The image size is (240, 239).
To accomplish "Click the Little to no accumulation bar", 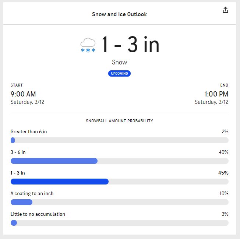I will tap(120, 223).
